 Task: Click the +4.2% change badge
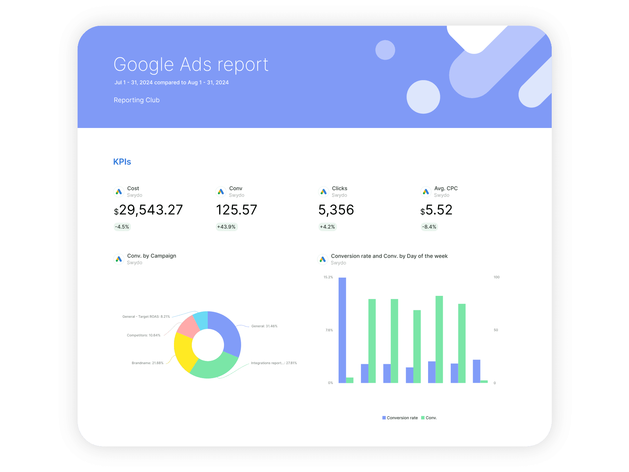coord(327,227)
